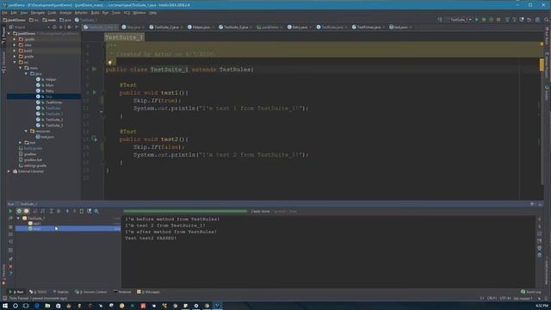The width and height of the screenshot is (551, 310).
Task: Click the main breadcrumb in the navigation bar
Action: 49,20
